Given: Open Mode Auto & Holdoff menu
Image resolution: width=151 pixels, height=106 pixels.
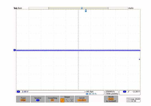Looking at the screenshot, I should (111, 99).
